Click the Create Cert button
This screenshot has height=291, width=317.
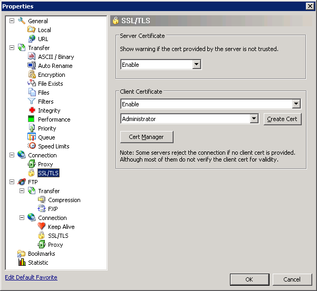[x=282, y=119]
